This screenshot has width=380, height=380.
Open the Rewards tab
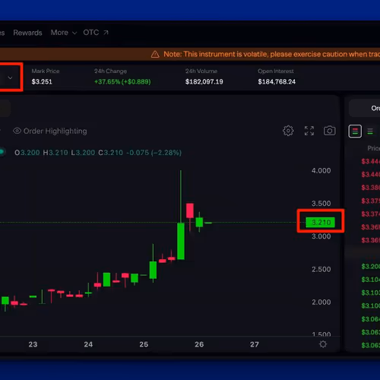(x=27, y=33)
